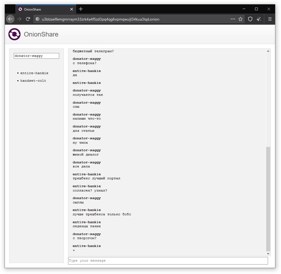Select handset-colt in the user list
This screenshot has height=274, width=281.
(33, 81)
